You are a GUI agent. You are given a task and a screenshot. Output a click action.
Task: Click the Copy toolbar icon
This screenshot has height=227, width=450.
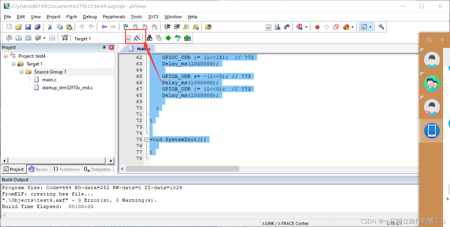[x=59, y=27]
